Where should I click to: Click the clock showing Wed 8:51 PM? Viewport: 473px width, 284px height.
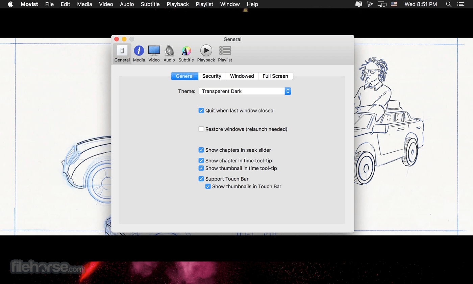click(421, 4)
